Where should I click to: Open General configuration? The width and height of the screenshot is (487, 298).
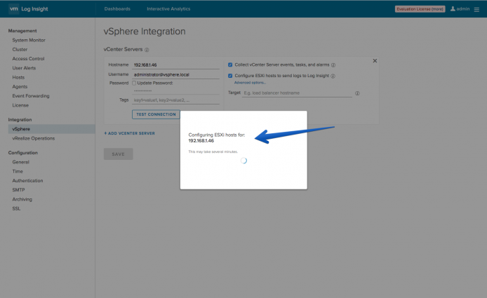[x=21, y=162]
